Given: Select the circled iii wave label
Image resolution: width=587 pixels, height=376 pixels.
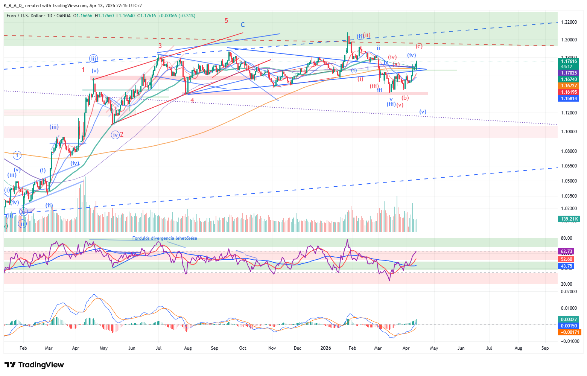Looking at the screenshot, I should (x=93, y=58).
